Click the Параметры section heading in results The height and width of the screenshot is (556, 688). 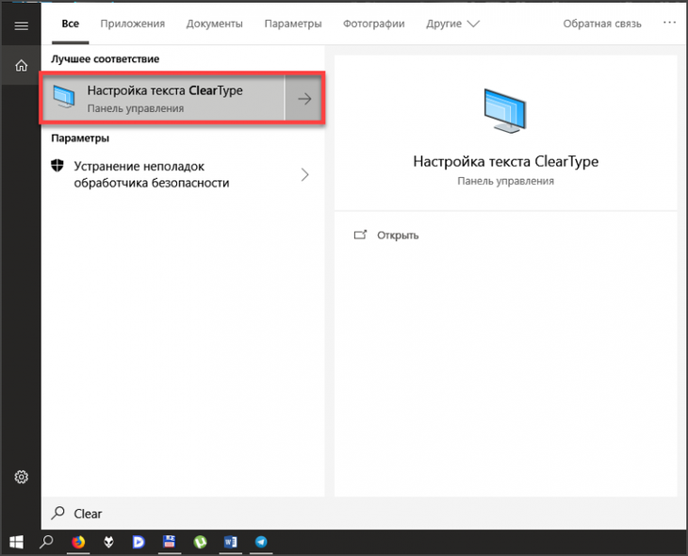80,139
